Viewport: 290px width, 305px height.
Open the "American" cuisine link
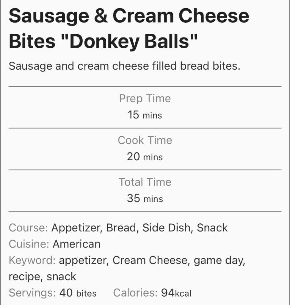(x=76, y=244)
